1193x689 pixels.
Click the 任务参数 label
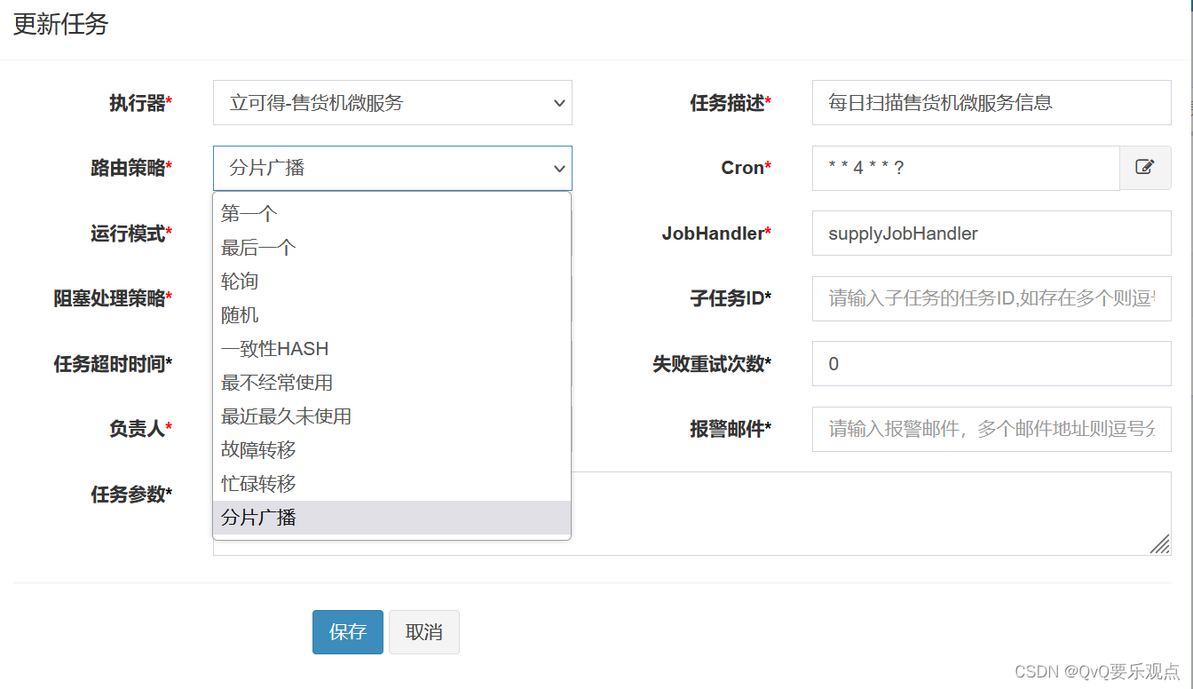(131, 495)
